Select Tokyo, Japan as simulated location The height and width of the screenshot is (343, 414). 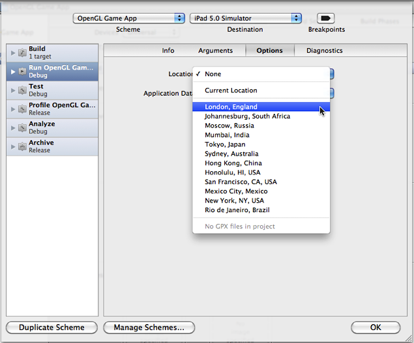[x=225, y=144]
